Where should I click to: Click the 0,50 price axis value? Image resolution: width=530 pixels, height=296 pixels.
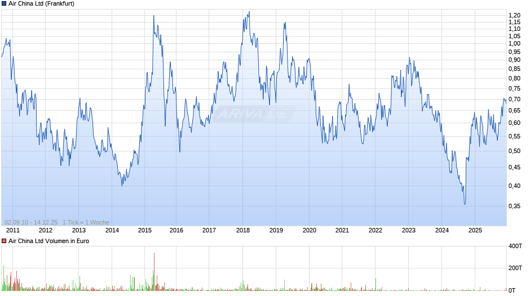point(514,151)
